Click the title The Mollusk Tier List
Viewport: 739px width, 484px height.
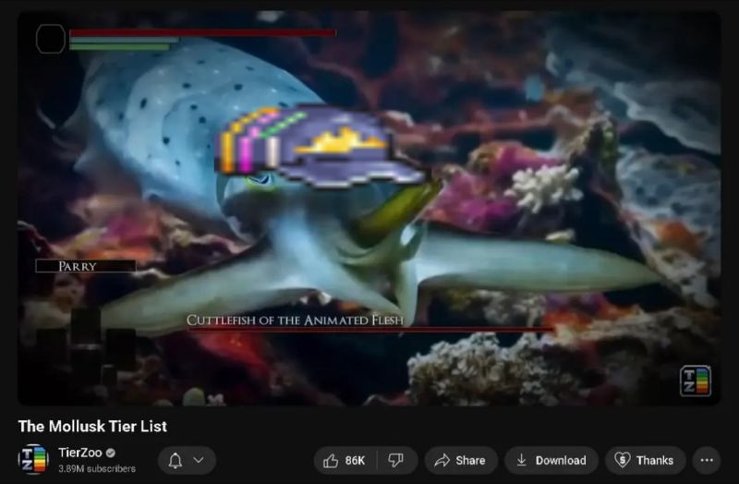92,426
